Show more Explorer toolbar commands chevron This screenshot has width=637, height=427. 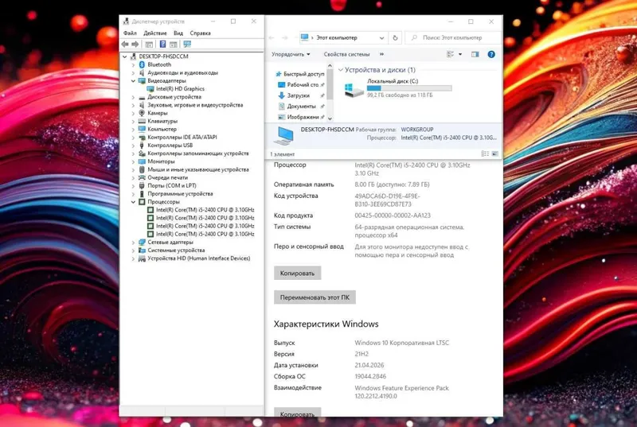tap(381, 54)
